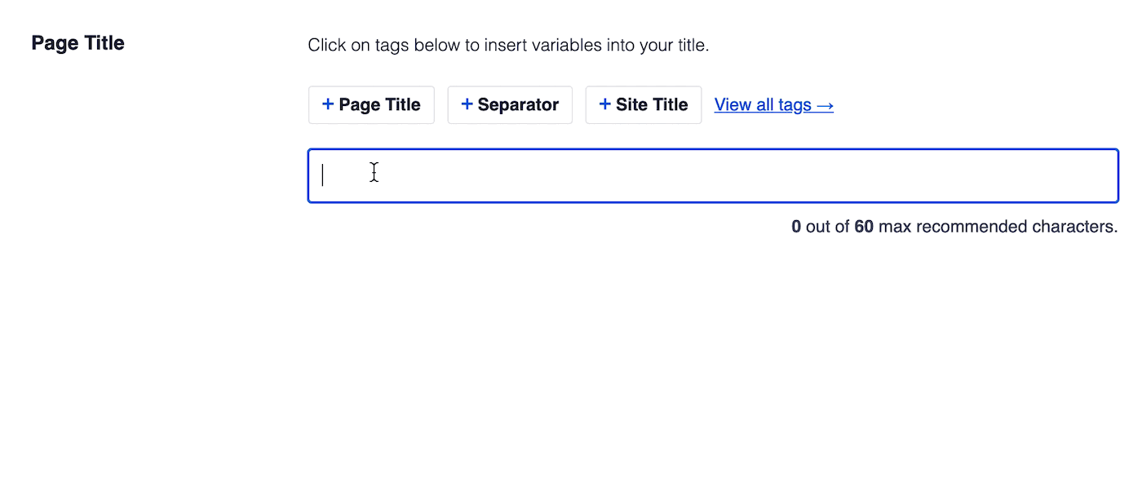Image resolution: width=1142 pixels, height=482 pixels.
Task: Click the right end of title input field
Action: (x=1101, y=175)
